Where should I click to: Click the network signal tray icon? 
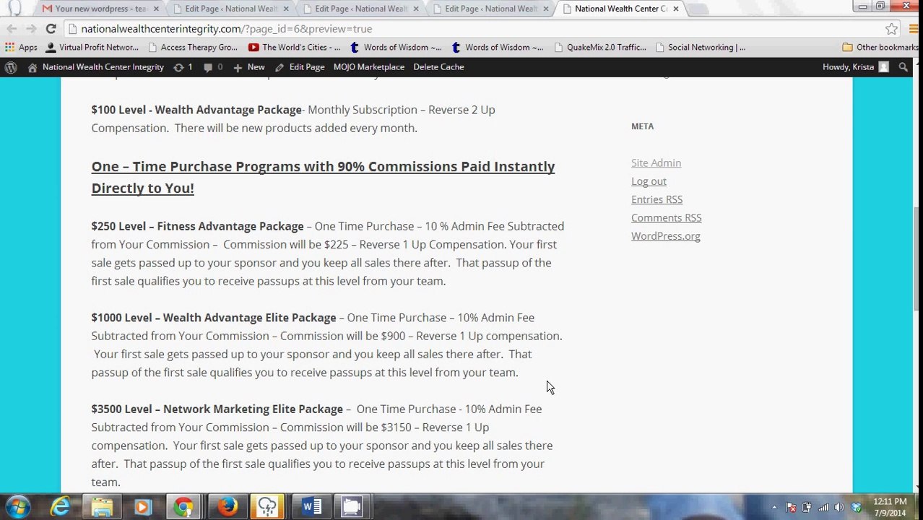coord(823,507)
